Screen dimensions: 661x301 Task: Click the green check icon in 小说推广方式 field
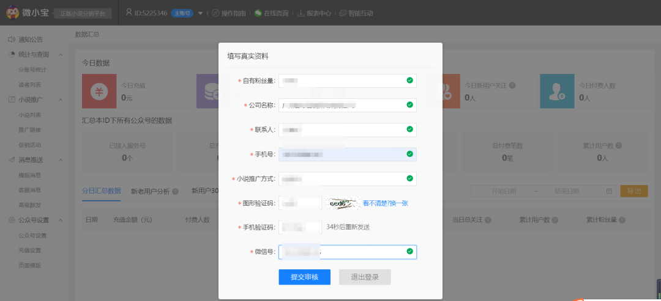coord(409,178)
